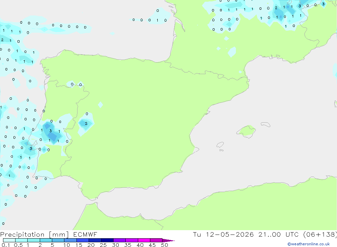Click the 'Tu 12-05-2026' date text
The image size is (337, 247).
click(x=223, y=234)
